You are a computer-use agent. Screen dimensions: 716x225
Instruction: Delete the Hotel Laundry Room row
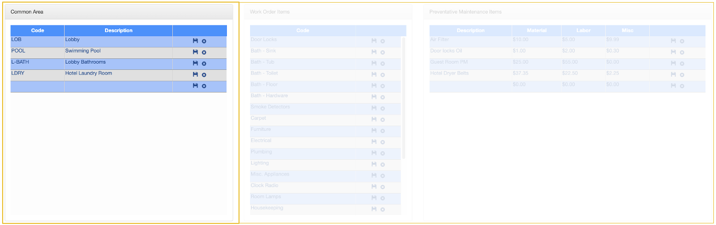(x=204, y=74)
